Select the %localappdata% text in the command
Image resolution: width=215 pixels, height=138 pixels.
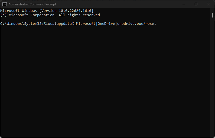pyautogui.click(x=59, y=24)
